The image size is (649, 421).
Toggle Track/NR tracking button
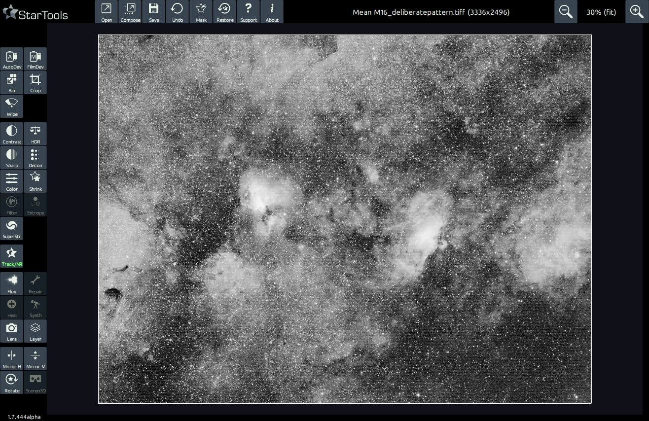point(12,256)
